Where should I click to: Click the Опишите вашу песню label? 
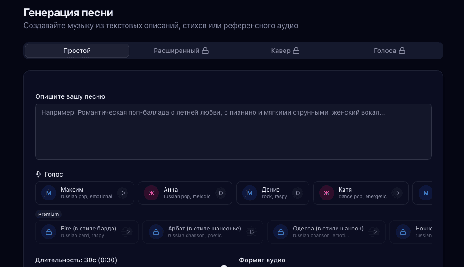(x=70, y=96)
